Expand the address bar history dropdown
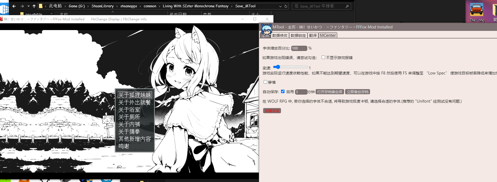This screenshot has width=497, height=182. point(280,6)
